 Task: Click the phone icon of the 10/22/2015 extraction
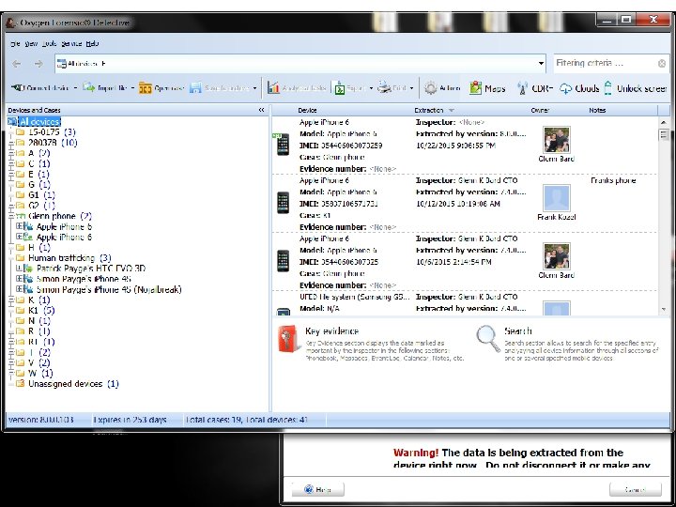click(283, 145)
